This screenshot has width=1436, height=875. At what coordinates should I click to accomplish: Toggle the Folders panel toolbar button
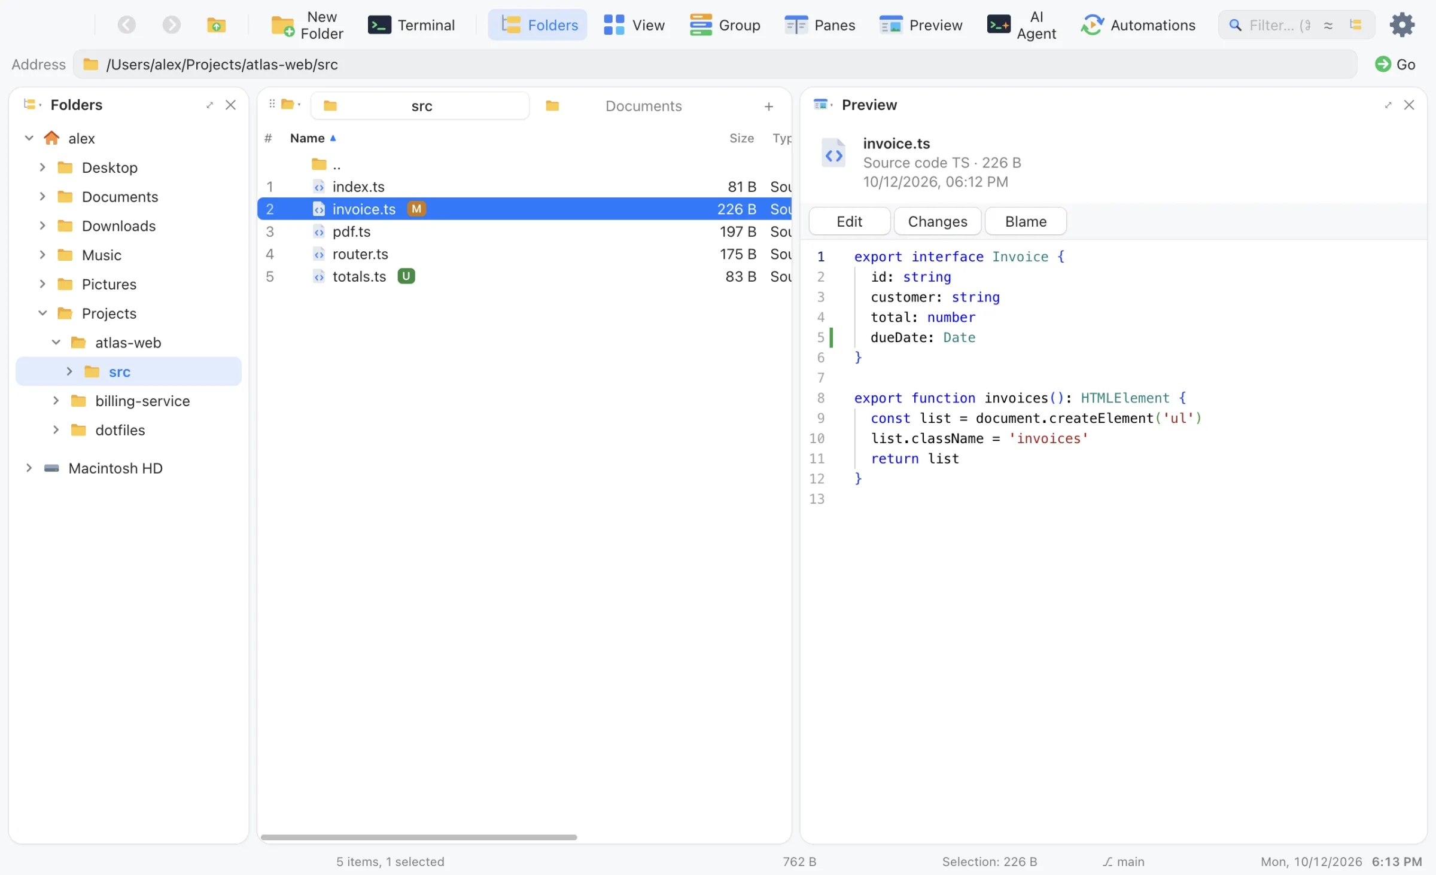tap(537, 25)
